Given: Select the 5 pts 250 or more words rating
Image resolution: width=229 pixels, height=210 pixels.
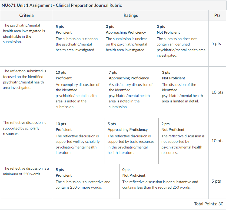Looking at the screenshot, I should point(86,181).
